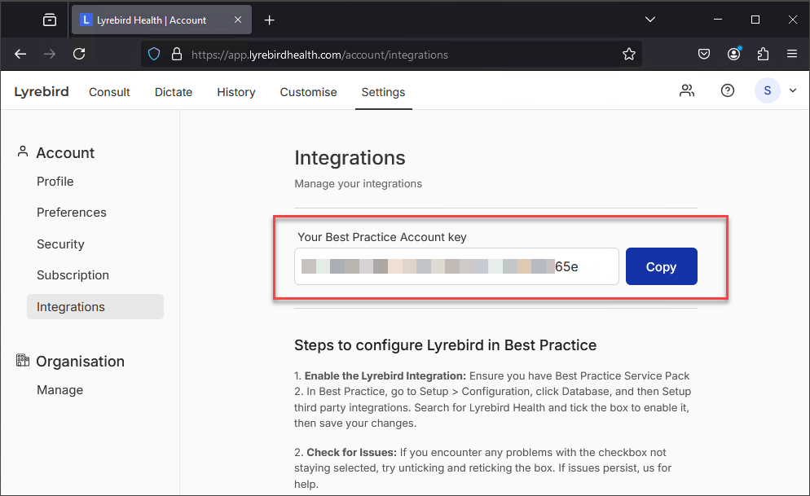Screen dimensions: 810x496
Task: View site security padlock information
Action: click(x=177, y=55)
